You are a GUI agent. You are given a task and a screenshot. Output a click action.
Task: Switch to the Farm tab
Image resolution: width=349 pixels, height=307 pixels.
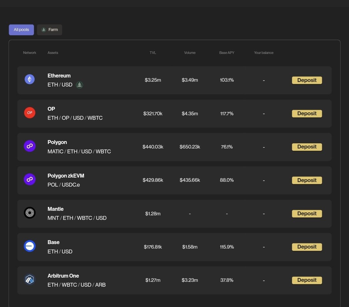click(x=49, y=30)
